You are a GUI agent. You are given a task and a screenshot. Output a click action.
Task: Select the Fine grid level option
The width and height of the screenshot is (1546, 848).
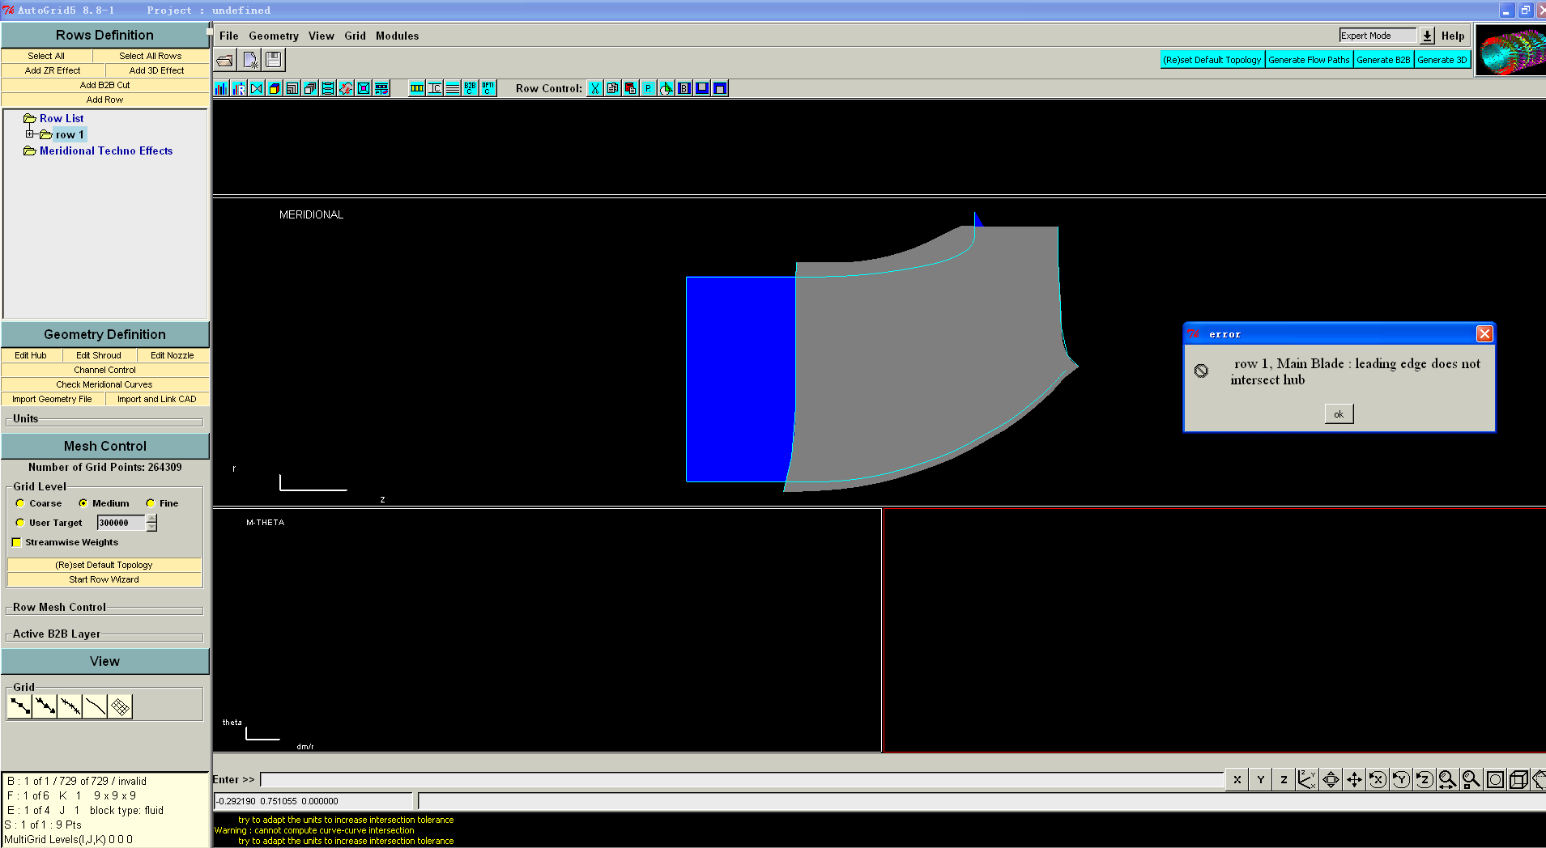pyautogui.click(x=151, y=503)
